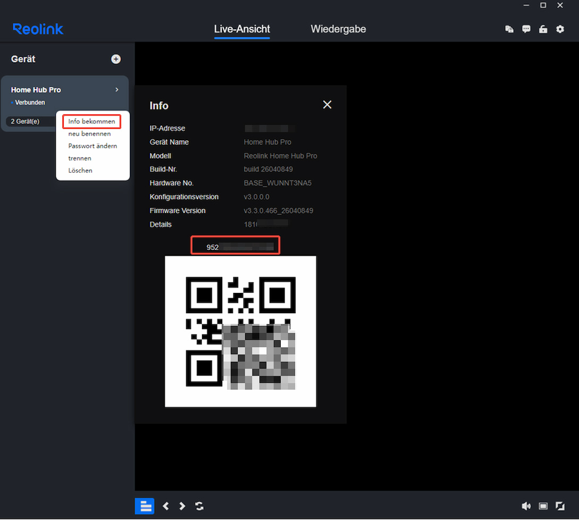The height and width of the screenshot is (520, 579).
Task: Click hardware number 'BASE_WUNNT3NA5'
Action: click(x=278, y=183)
